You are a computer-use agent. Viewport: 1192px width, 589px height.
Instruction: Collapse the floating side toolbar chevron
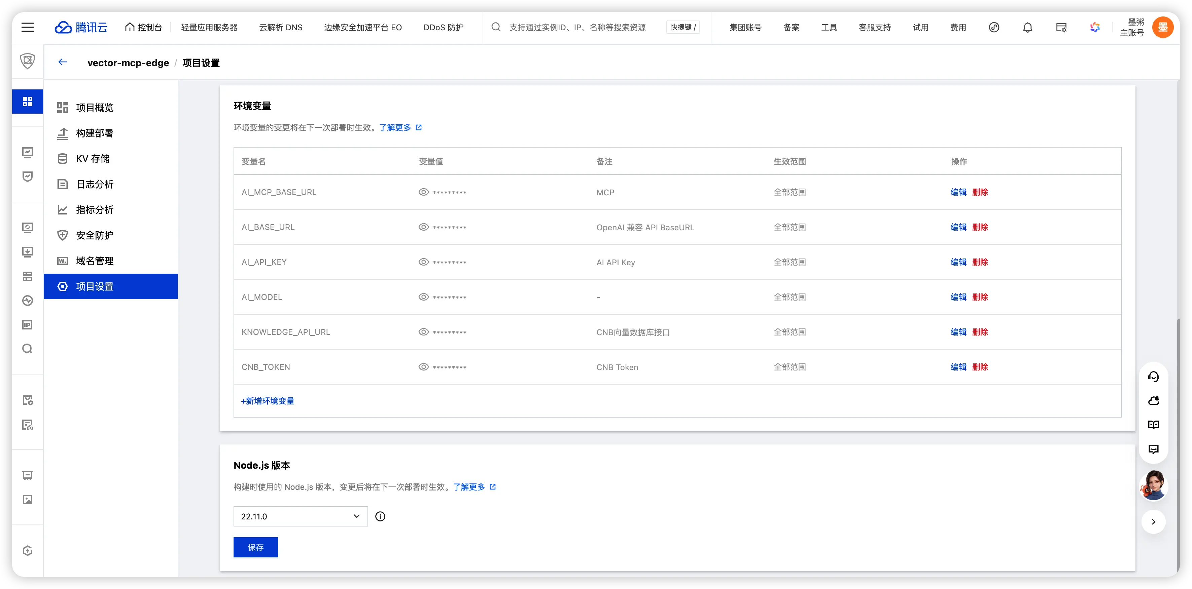coord(1154,521)
